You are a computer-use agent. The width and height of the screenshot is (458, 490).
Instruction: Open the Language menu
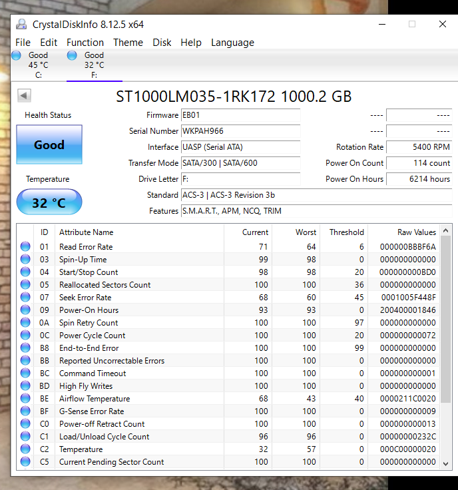[232, 43]
